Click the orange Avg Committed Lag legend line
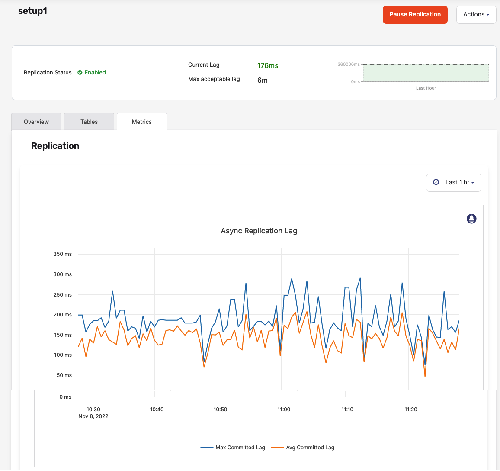Image resolution: width=500 pixels, height=471 pixels. click(277, 448)
